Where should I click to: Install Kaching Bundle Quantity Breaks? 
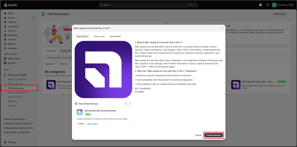(81, 124)
